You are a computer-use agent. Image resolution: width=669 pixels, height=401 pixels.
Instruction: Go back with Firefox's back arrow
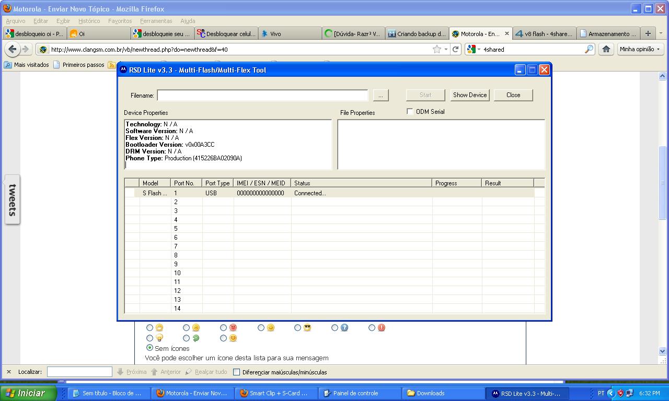12,49
